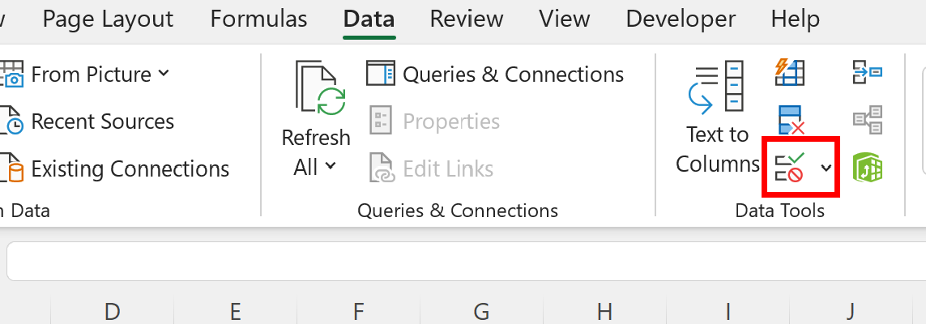
Task: Select column F header
Action: 358,311
